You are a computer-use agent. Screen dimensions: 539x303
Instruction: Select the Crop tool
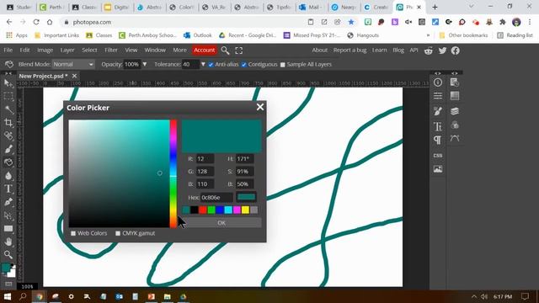pyautogui.click(x=8, y=123)
